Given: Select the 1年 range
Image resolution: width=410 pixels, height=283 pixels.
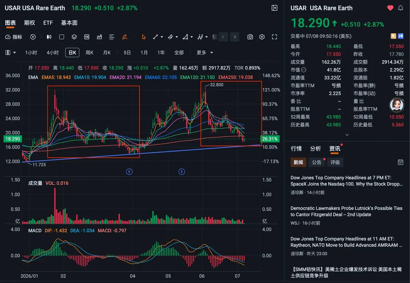Looking at the screenshot, I should click(x=161, y=53).
